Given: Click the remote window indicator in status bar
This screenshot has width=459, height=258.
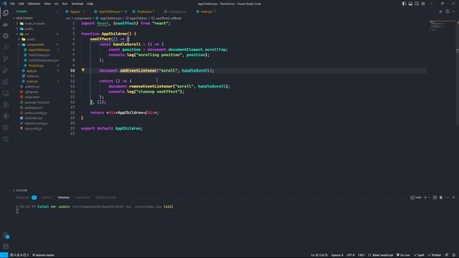Looking at the screenshot, I should point(4,255).
